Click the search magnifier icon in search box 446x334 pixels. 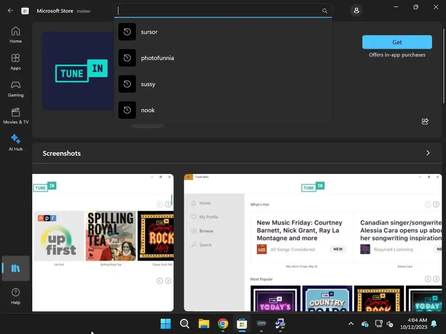(324, 11)
